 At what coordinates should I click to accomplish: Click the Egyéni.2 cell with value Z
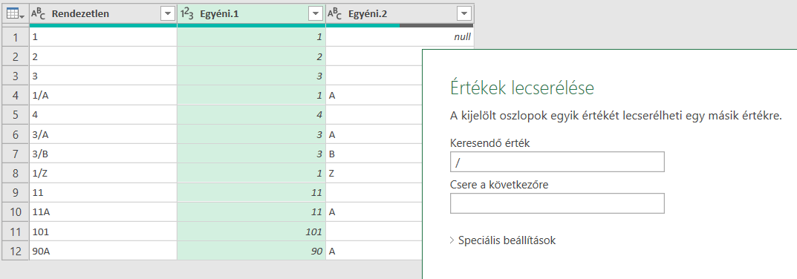coord(374,174)
